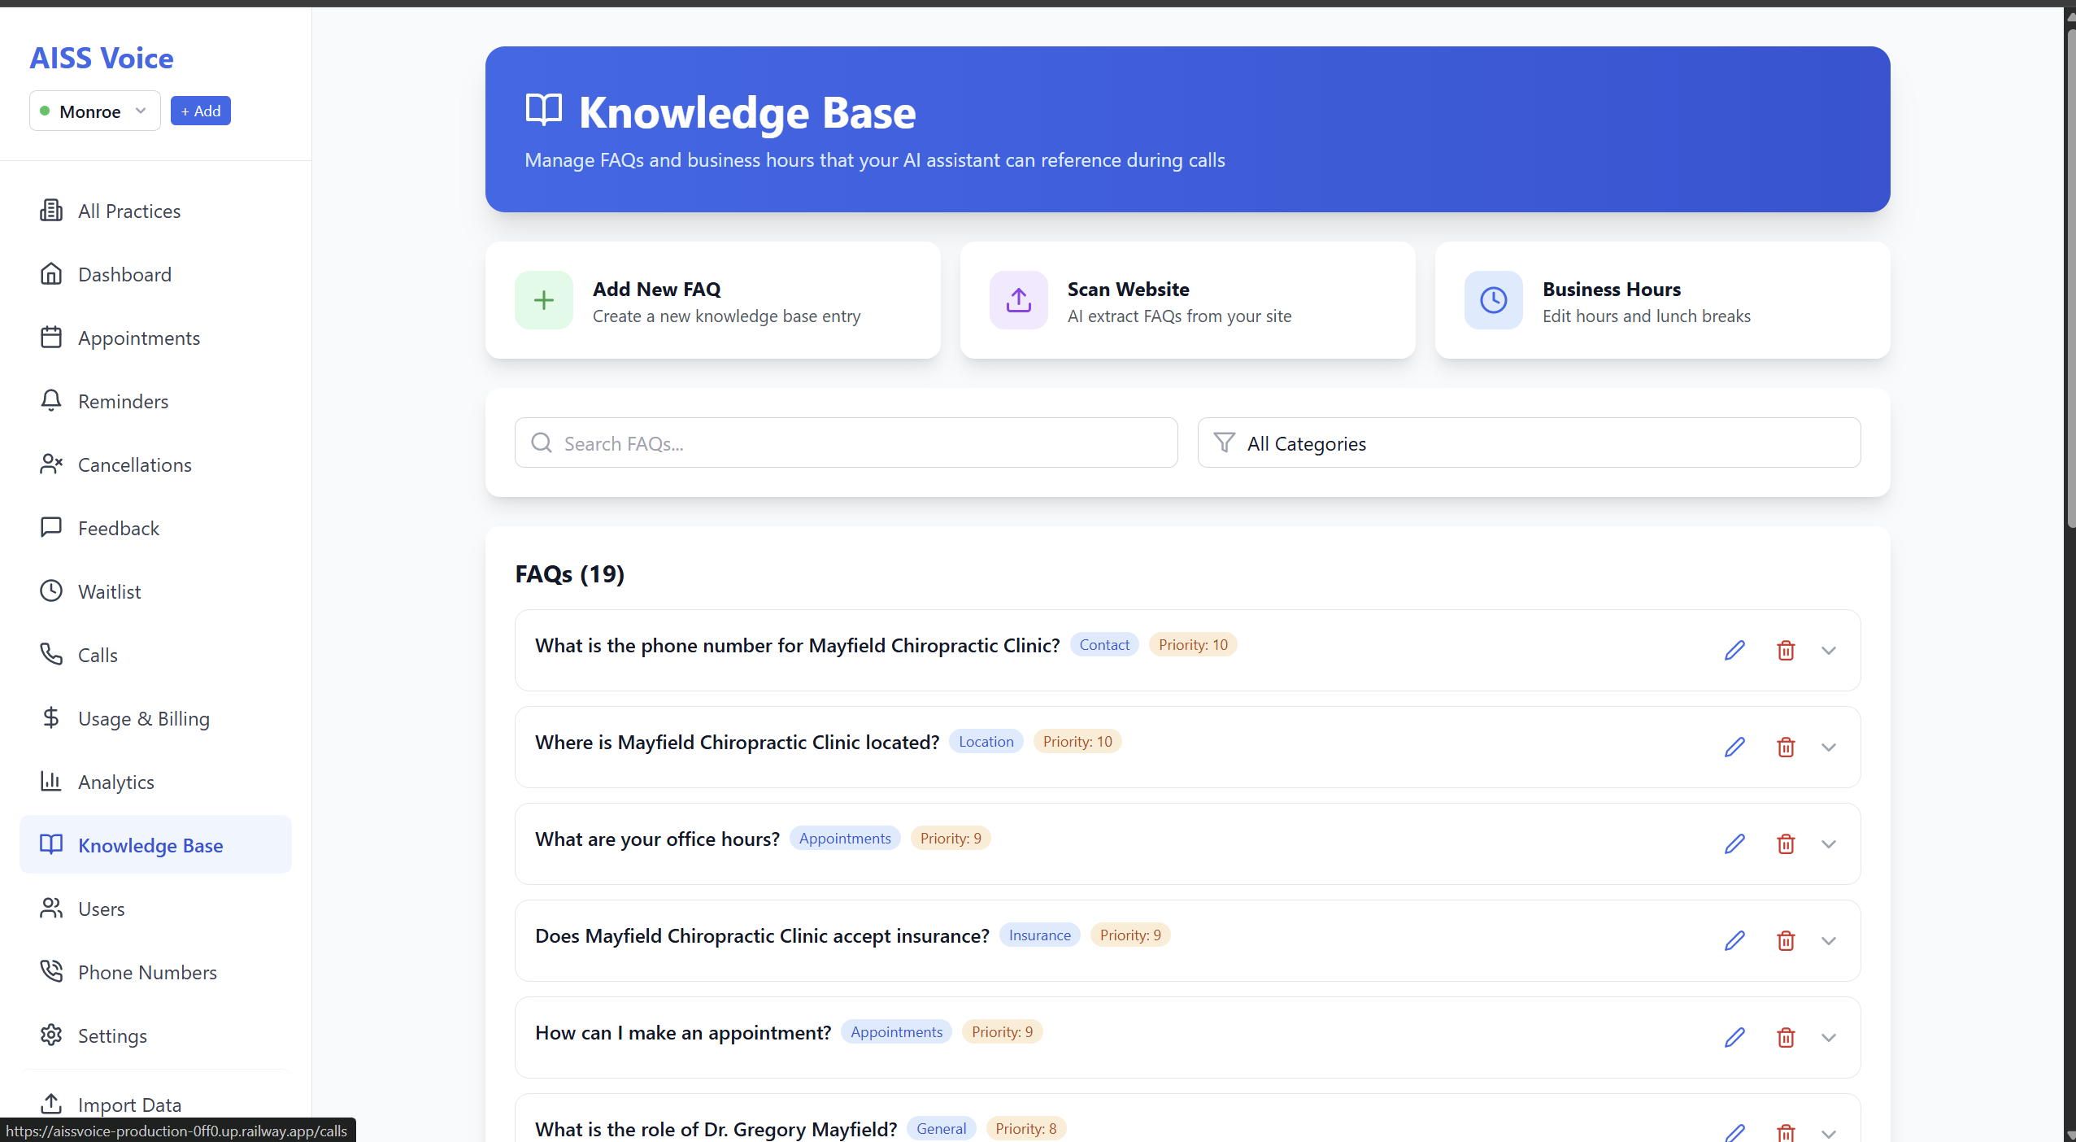Click the Business Hours clock icon
Screen dimensions: 2076x1142
(x=1494, y=300)
